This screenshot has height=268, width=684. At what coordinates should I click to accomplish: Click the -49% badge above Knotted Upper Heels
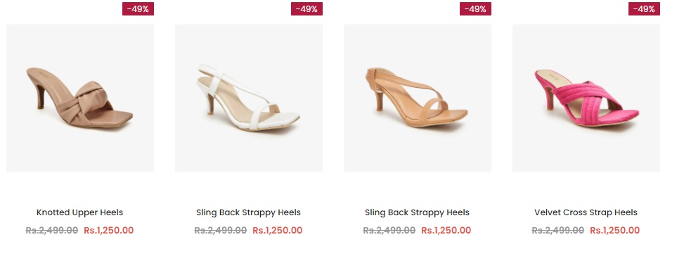click(x=138, y=8)
